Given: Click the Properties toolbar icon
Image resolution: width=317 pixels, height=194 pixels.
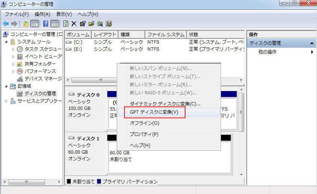Looking at the screenshot, I should click(83, 24).
